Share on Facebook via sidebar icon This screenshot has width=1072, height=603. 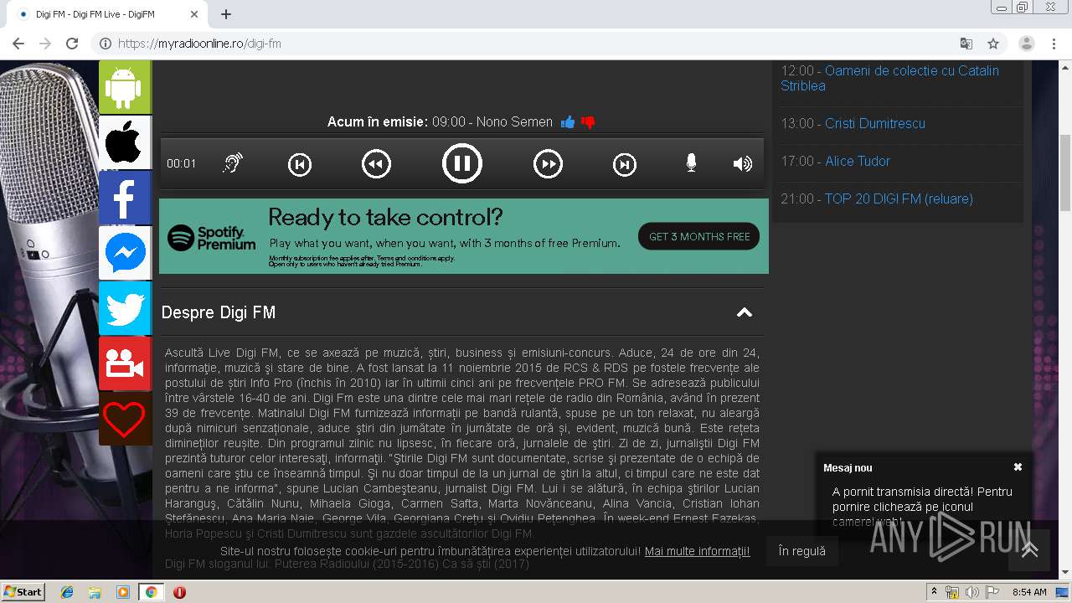[125, 198]
